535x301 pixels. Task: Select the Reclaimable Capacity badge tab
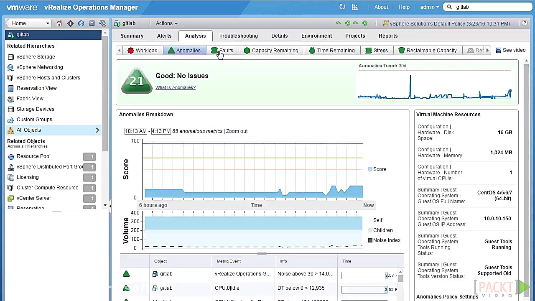(428, 51)
